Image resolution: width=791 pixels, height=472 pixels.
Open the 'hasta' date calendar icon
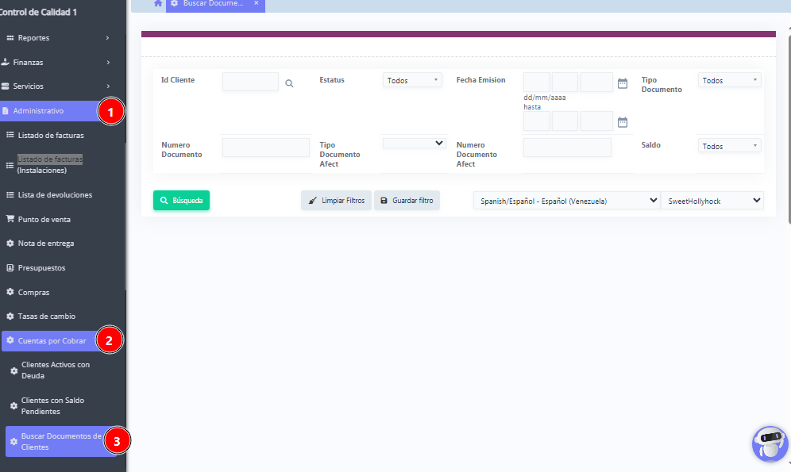pos(623,121)
